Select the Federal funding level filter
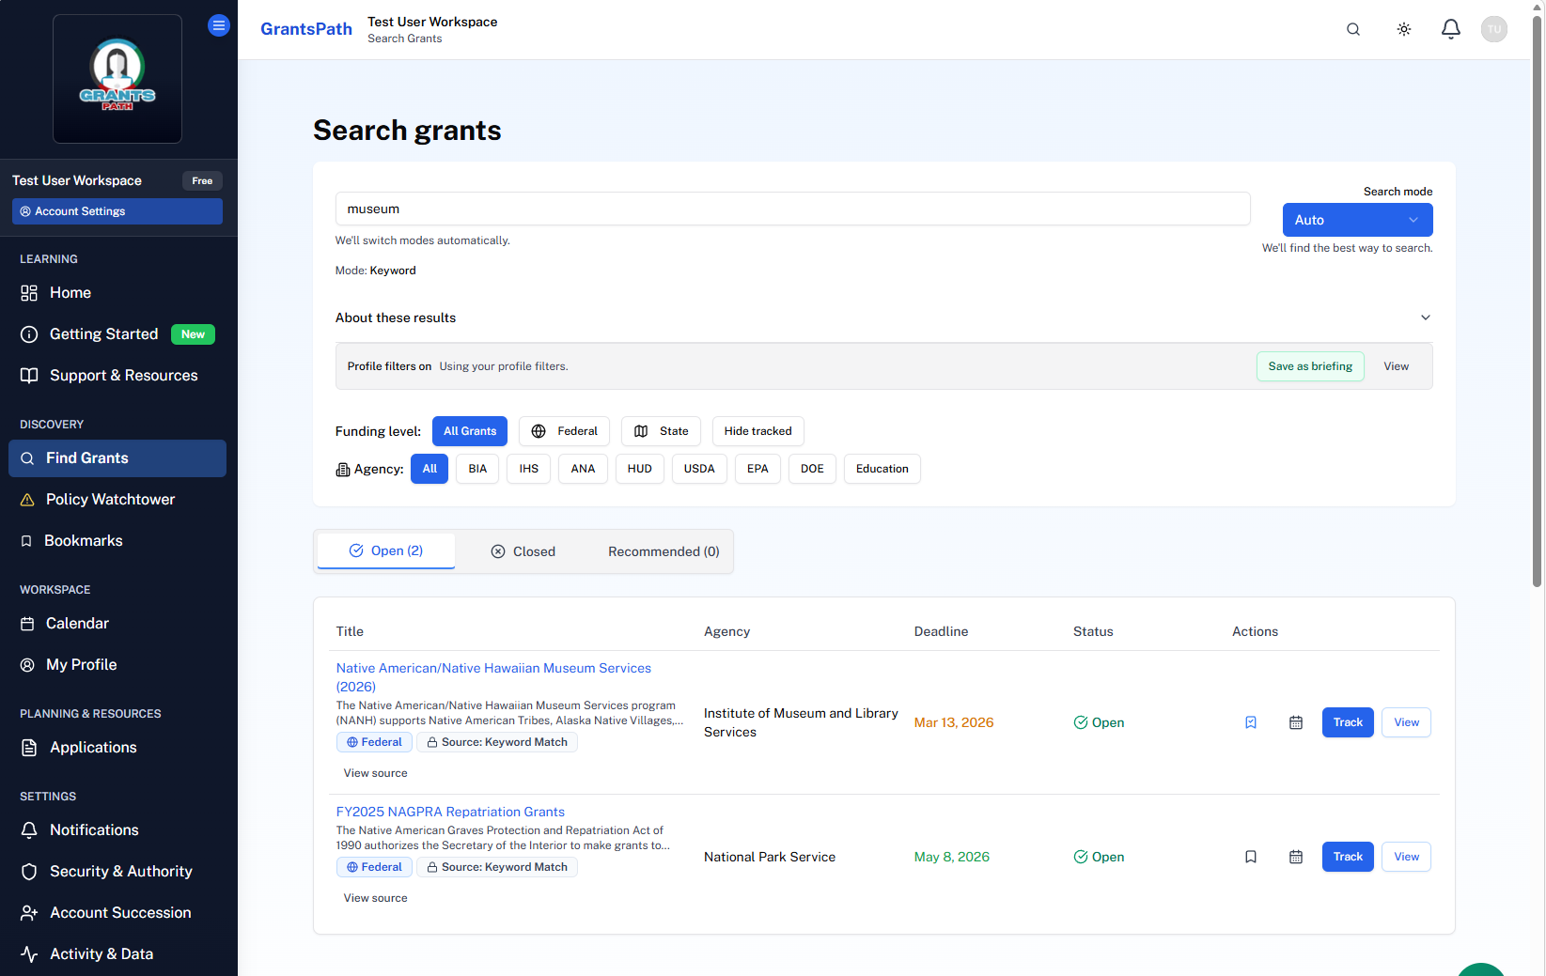1546x976 pixels. (x=564, y=431)
